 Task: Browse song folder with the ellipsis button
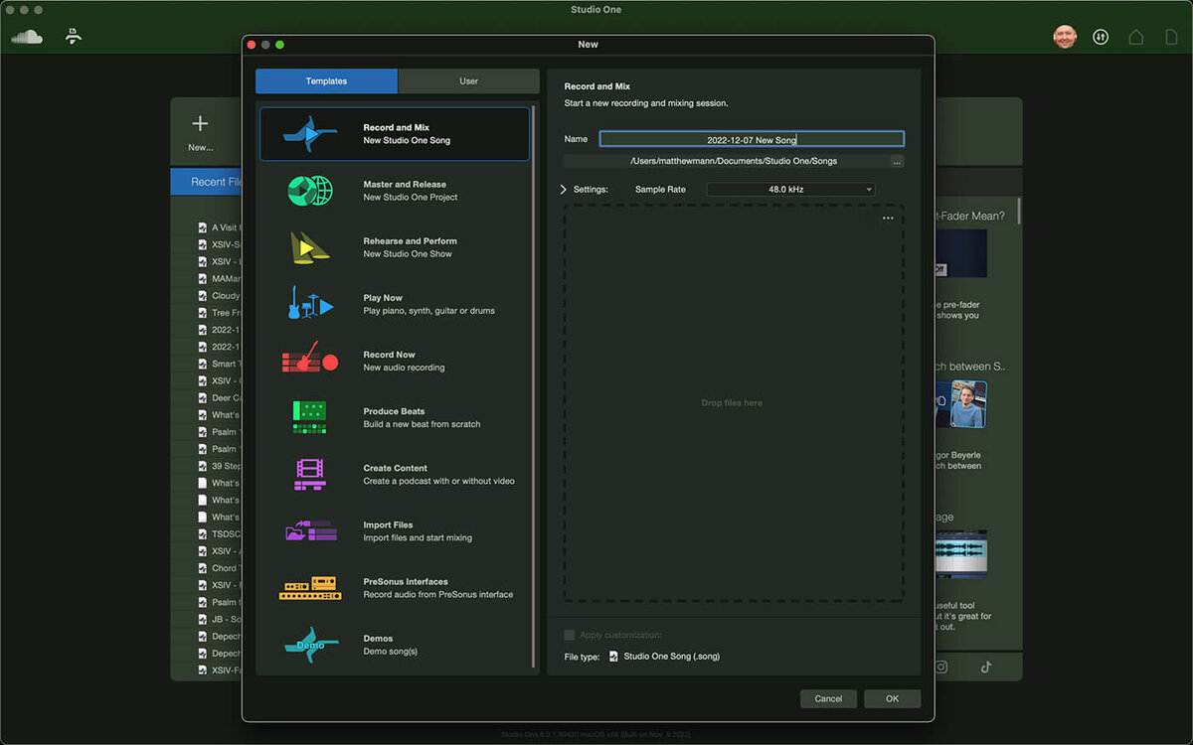pyautogui.click(x=897, y=162)
